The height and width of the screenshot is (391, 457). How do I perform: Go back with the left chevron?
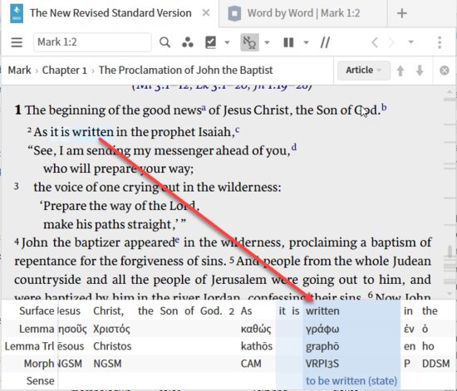point(375,42)
